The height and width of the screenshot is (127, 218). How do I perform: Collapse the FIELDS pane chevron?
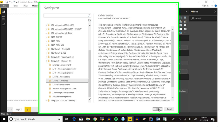click(x=215, y=11)
